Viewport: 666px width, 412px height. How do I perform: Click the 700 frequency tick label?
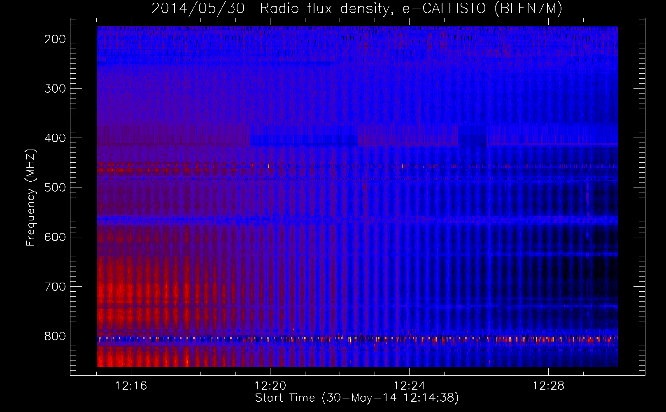tap(55, 286)
